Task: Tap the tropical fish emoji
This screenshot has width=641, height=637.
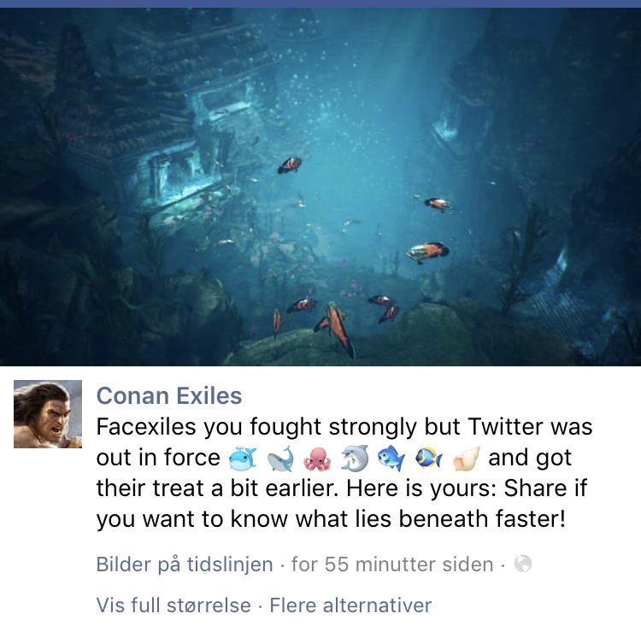Action: (428, 459)
